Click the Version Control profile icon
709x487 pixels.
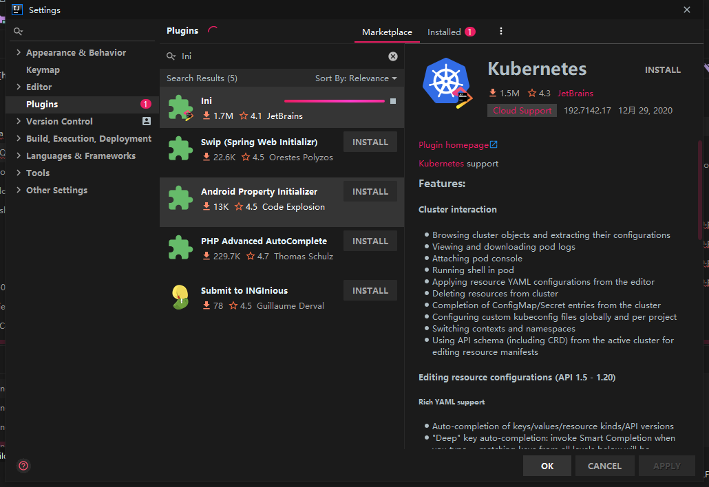147,121
